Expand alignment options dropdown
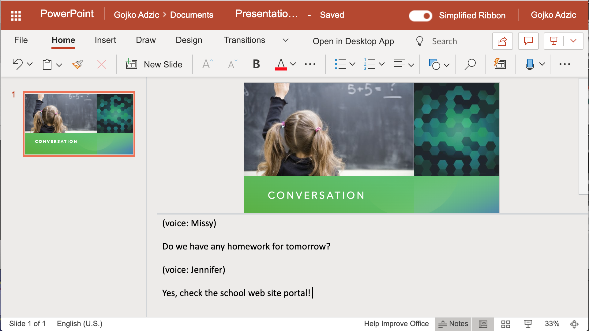The width and height of the screenshot is (589, 331). click(x=411, y=65)
